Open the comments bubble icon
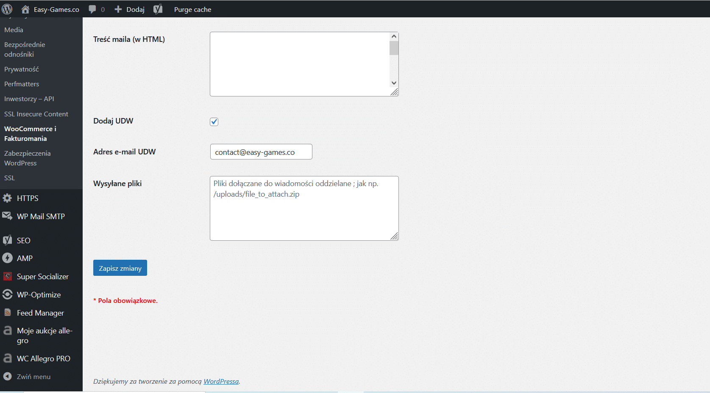This screenshot has width=710, height=393. click(x=92, y=9)
